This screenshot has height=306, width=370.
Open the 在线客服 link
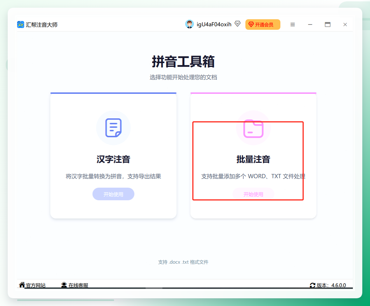click(x=78, y=285)
